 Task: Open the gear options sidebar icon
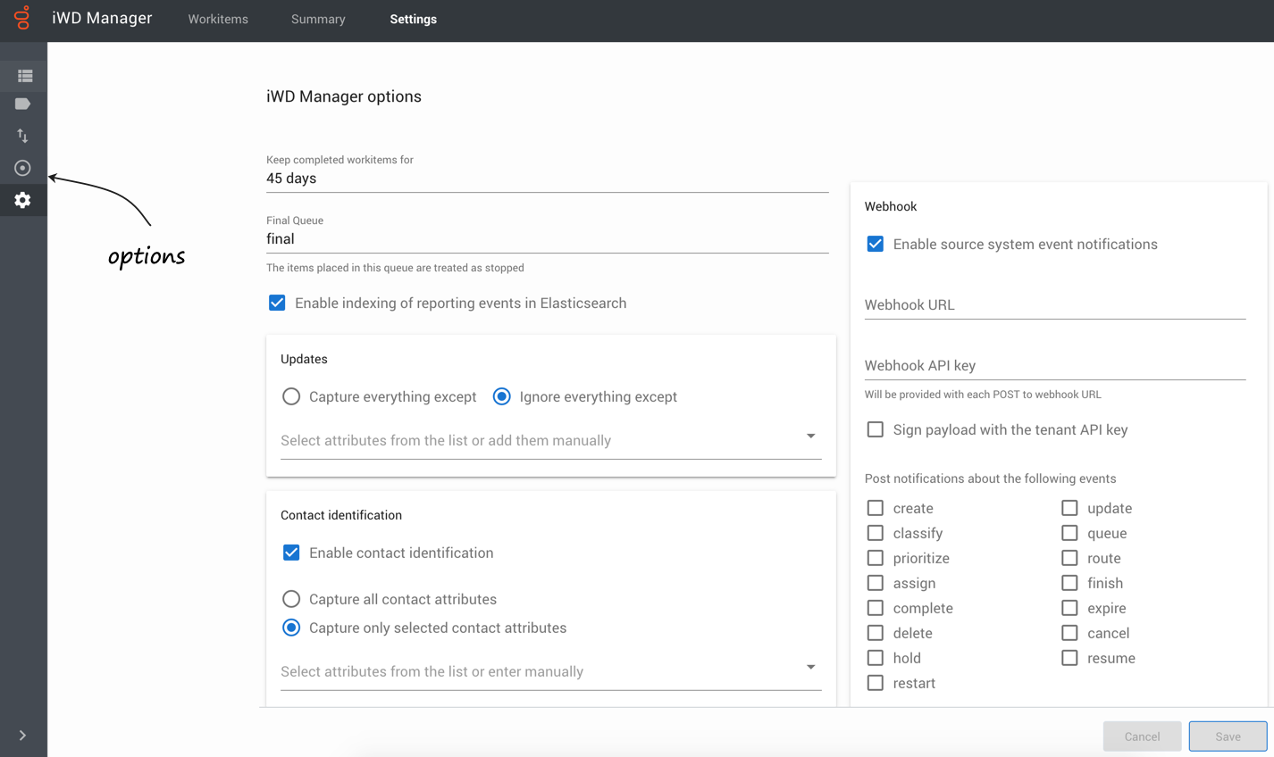point(23,200)
